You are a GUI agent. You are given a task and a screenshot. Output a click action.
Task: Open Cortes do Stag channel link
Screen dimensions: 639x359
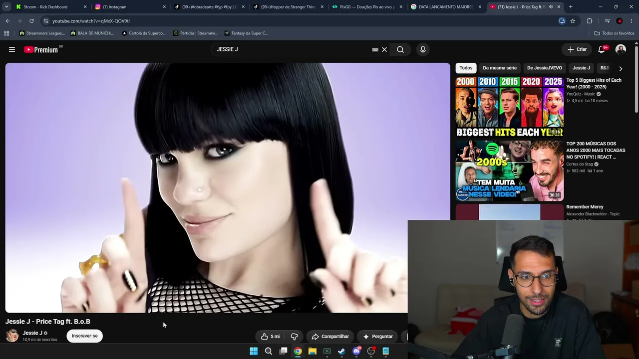point(580,164)
